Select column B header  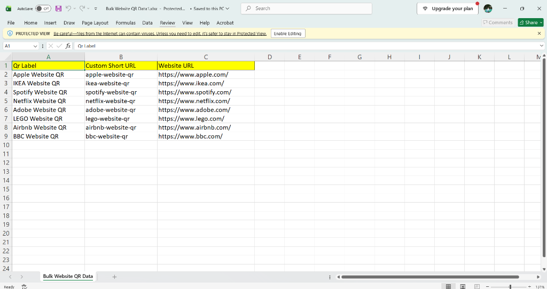tap(121, 57)
